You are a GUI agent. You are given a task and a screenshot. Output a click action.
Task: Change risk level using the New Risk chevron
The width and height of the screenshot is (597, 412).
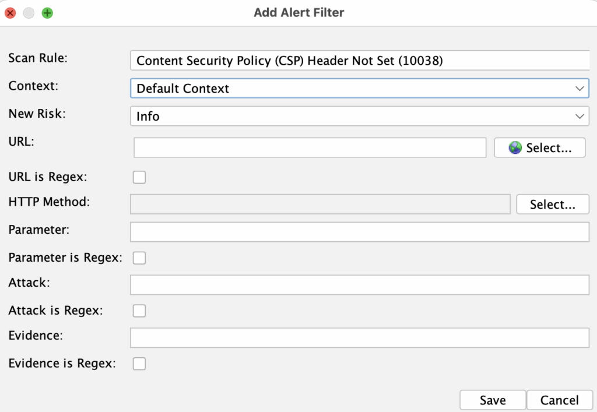pyautogui.click(x=580, y=116)
